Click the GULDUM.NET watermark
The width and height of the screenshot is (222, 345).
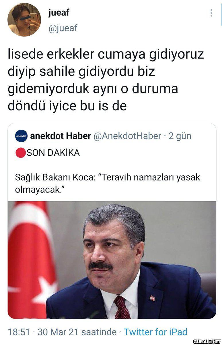point(207,342)
